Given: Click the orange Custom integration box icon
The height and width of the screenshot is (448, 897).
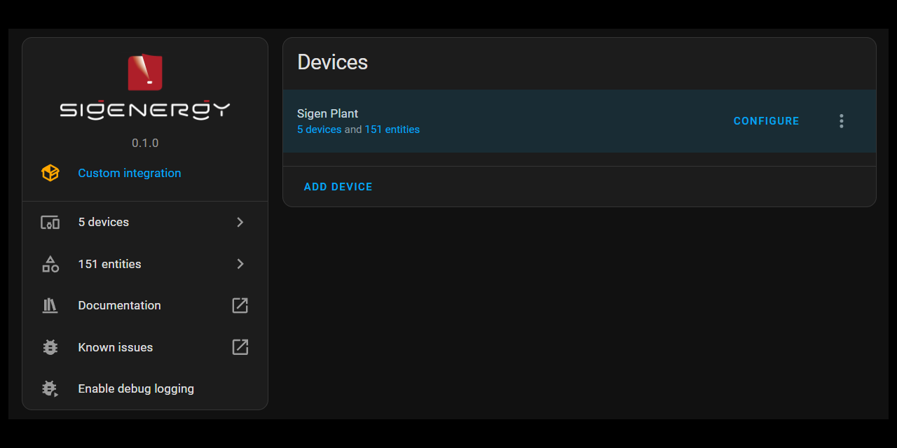Looking at the screenshot, I should [x=50, y=173].
